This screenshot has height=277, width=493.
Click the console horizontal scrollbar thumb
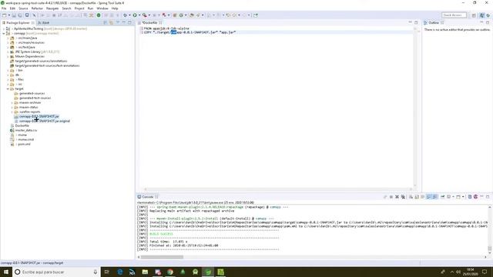162,257
